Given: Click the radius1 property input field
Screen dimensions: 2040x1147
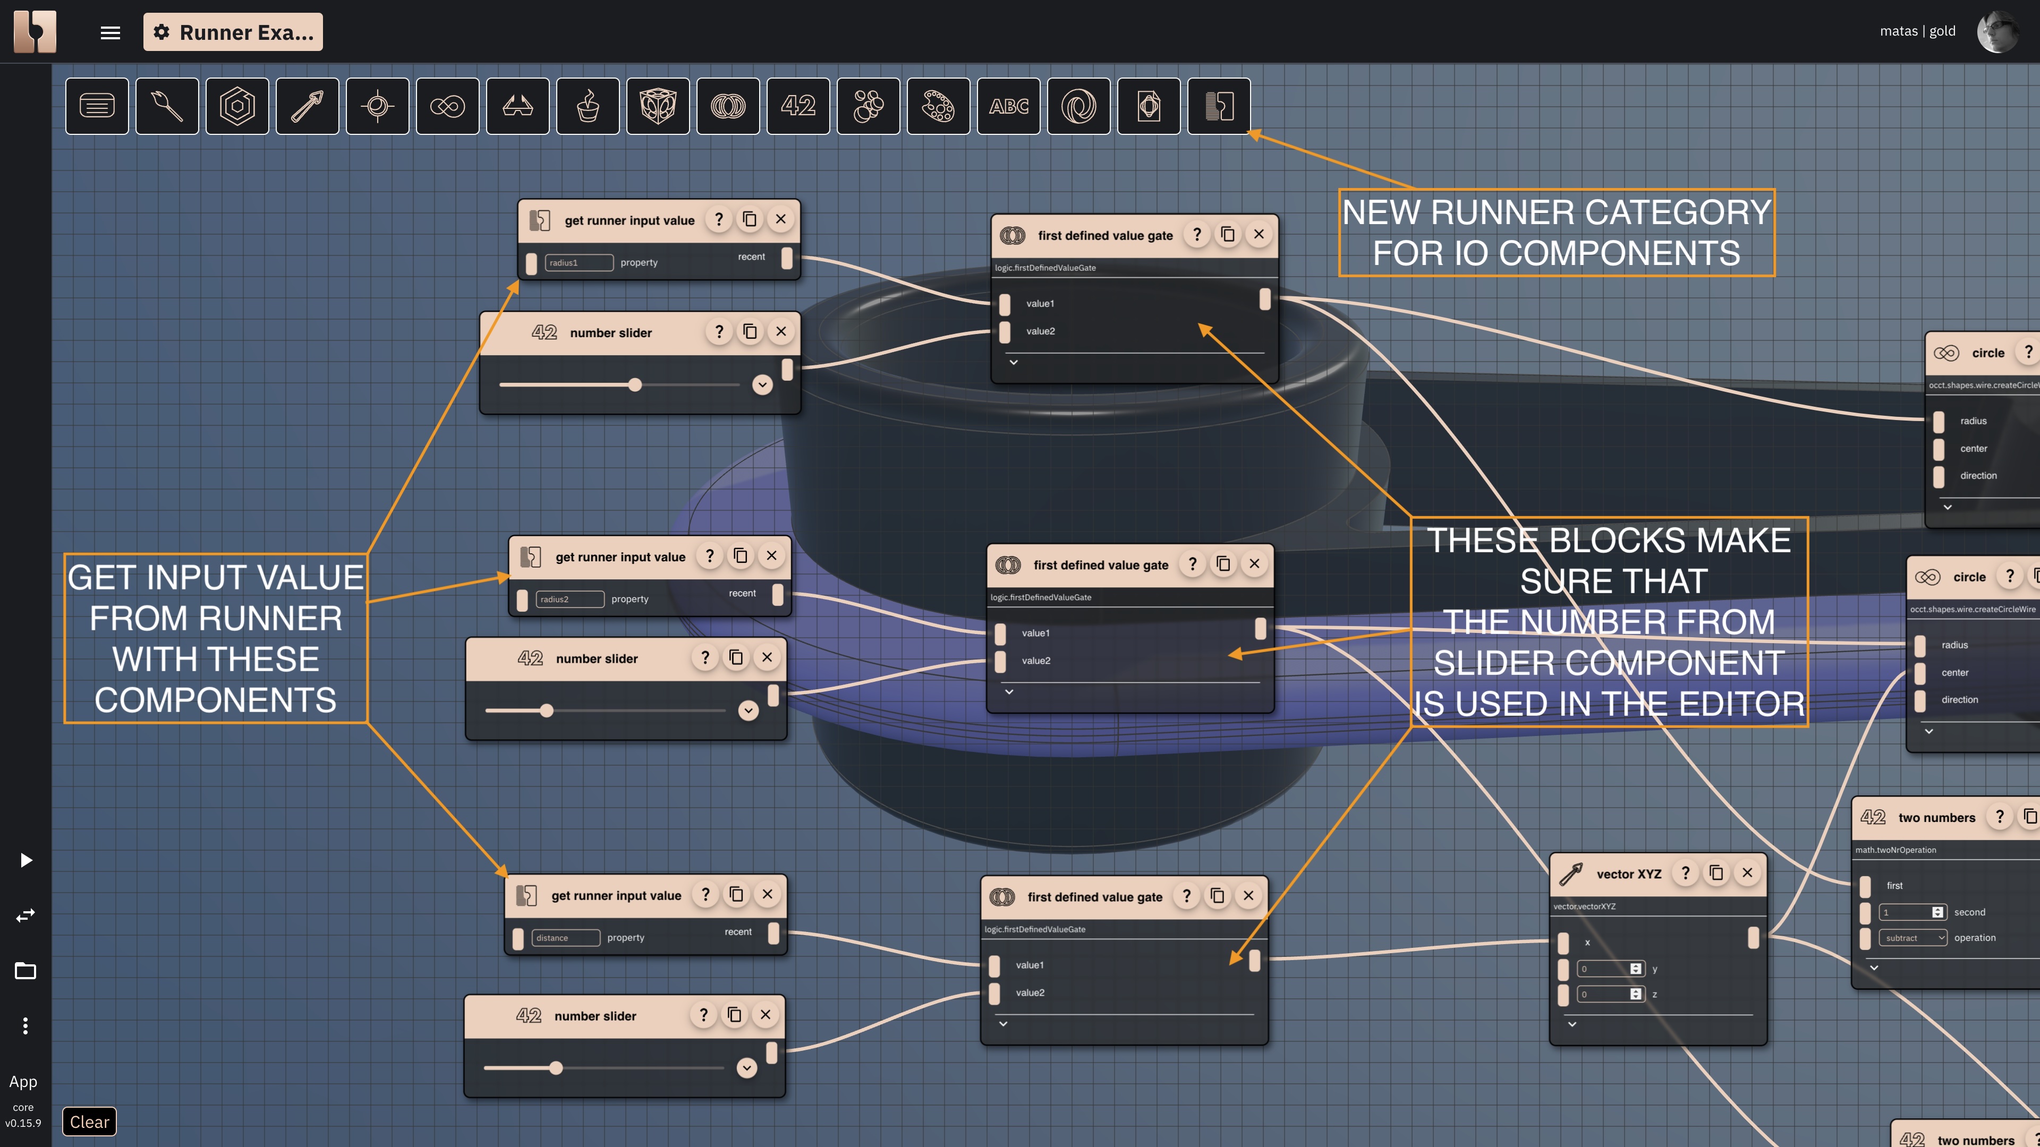Looking at the screenshot, I should pos(578,263).
